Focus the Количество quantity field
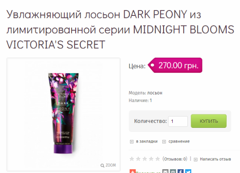 point(178,121)
